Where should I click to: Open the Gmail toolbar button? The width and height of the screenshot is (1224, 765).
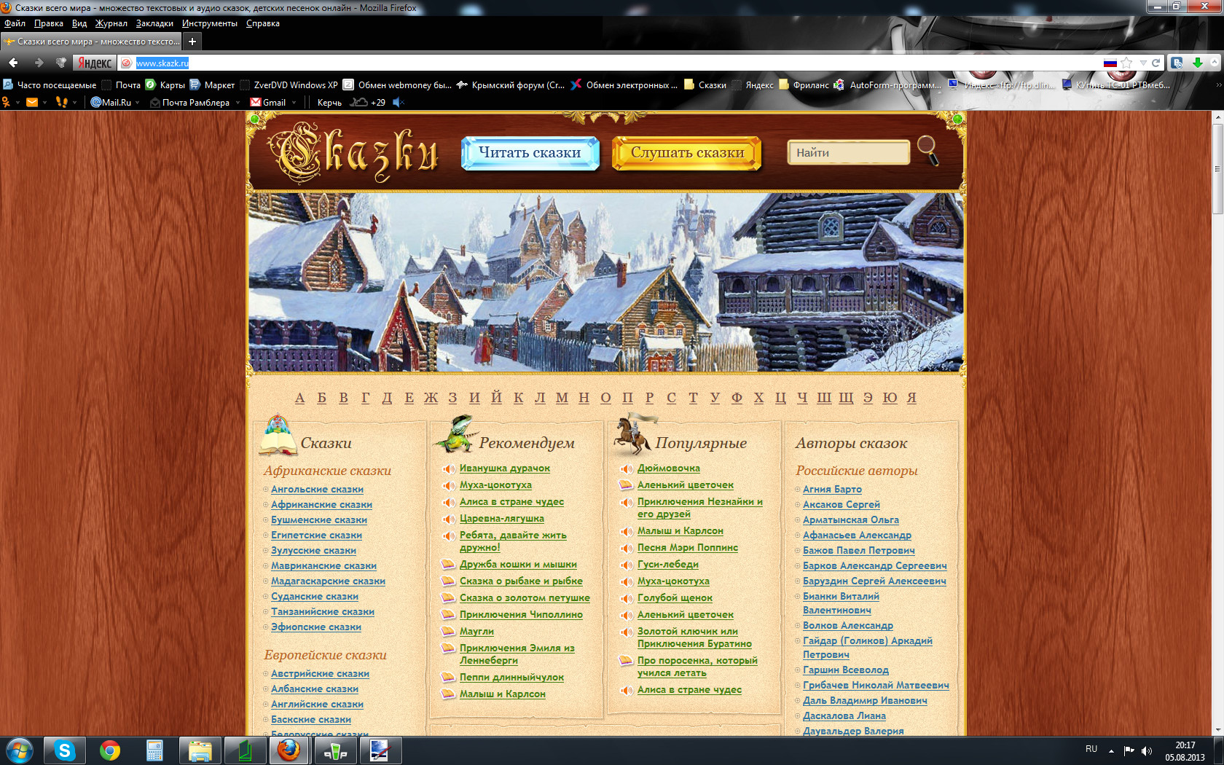tap(268, 103)
